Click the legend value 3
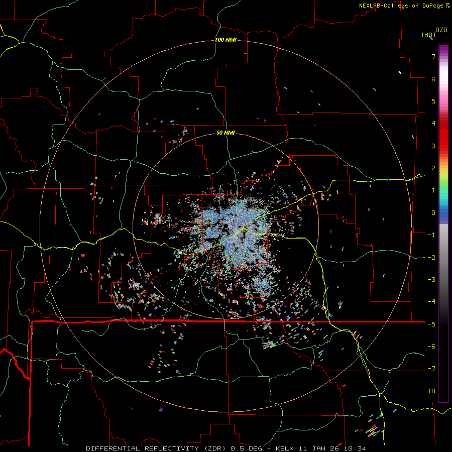The width and height of the screenshot is (452, 452). click(433, 146)
